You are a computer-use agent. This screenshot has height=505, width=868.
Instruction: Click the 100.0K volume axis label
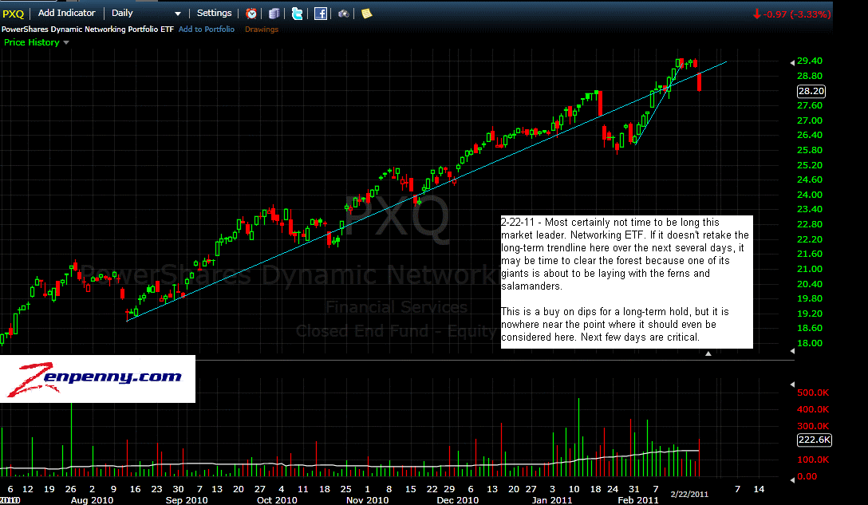point(813,460)
